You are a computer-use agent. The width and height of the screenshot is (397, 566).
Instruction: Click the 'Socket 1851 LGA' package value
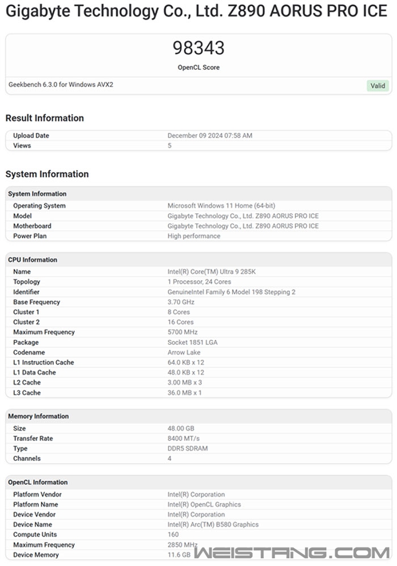[x=192, y=343]
